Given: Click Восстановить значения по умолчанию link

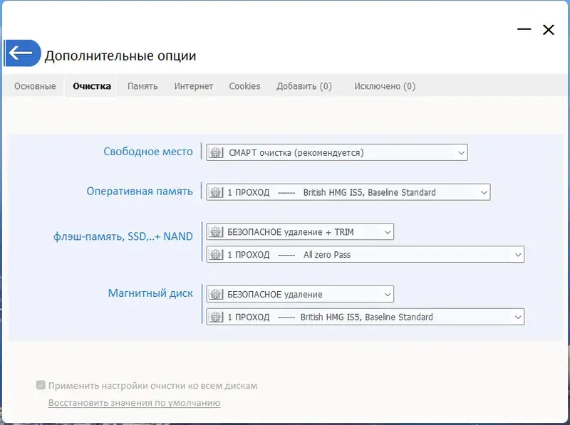Looking at the screenshot, I should tap(133, 402).
